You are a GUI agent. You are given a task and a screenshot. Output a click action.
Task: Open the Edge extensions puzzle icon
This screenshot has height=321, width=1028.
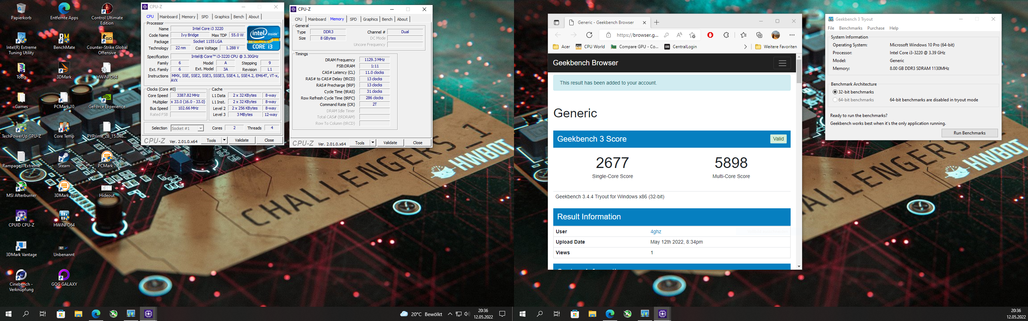click(726, 35)
